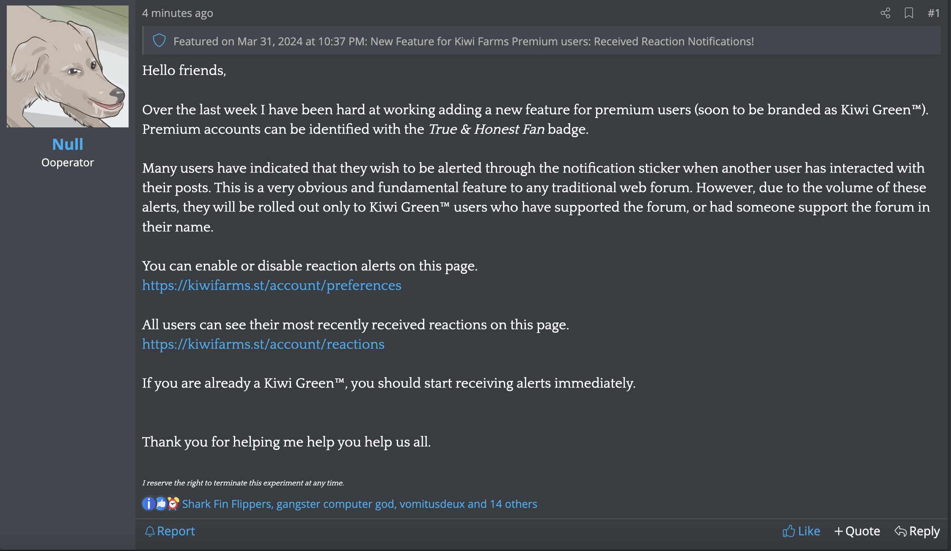Click the featured shield icon
Image resolution: width=951 pixels, height=551 pixels.
(x=159, y=41)
